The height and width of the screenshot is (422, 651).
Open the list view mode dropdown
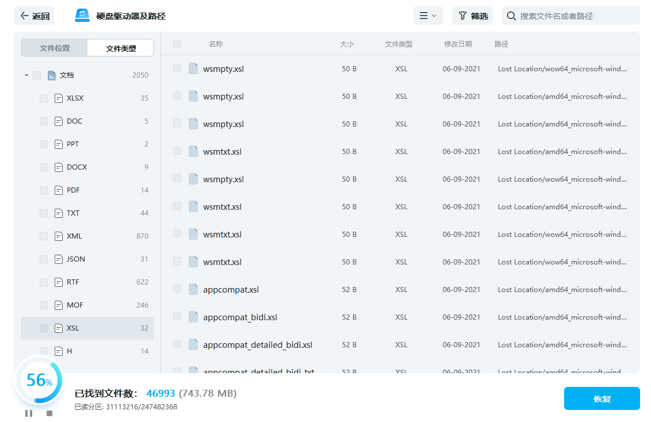(x=428, y=16)
